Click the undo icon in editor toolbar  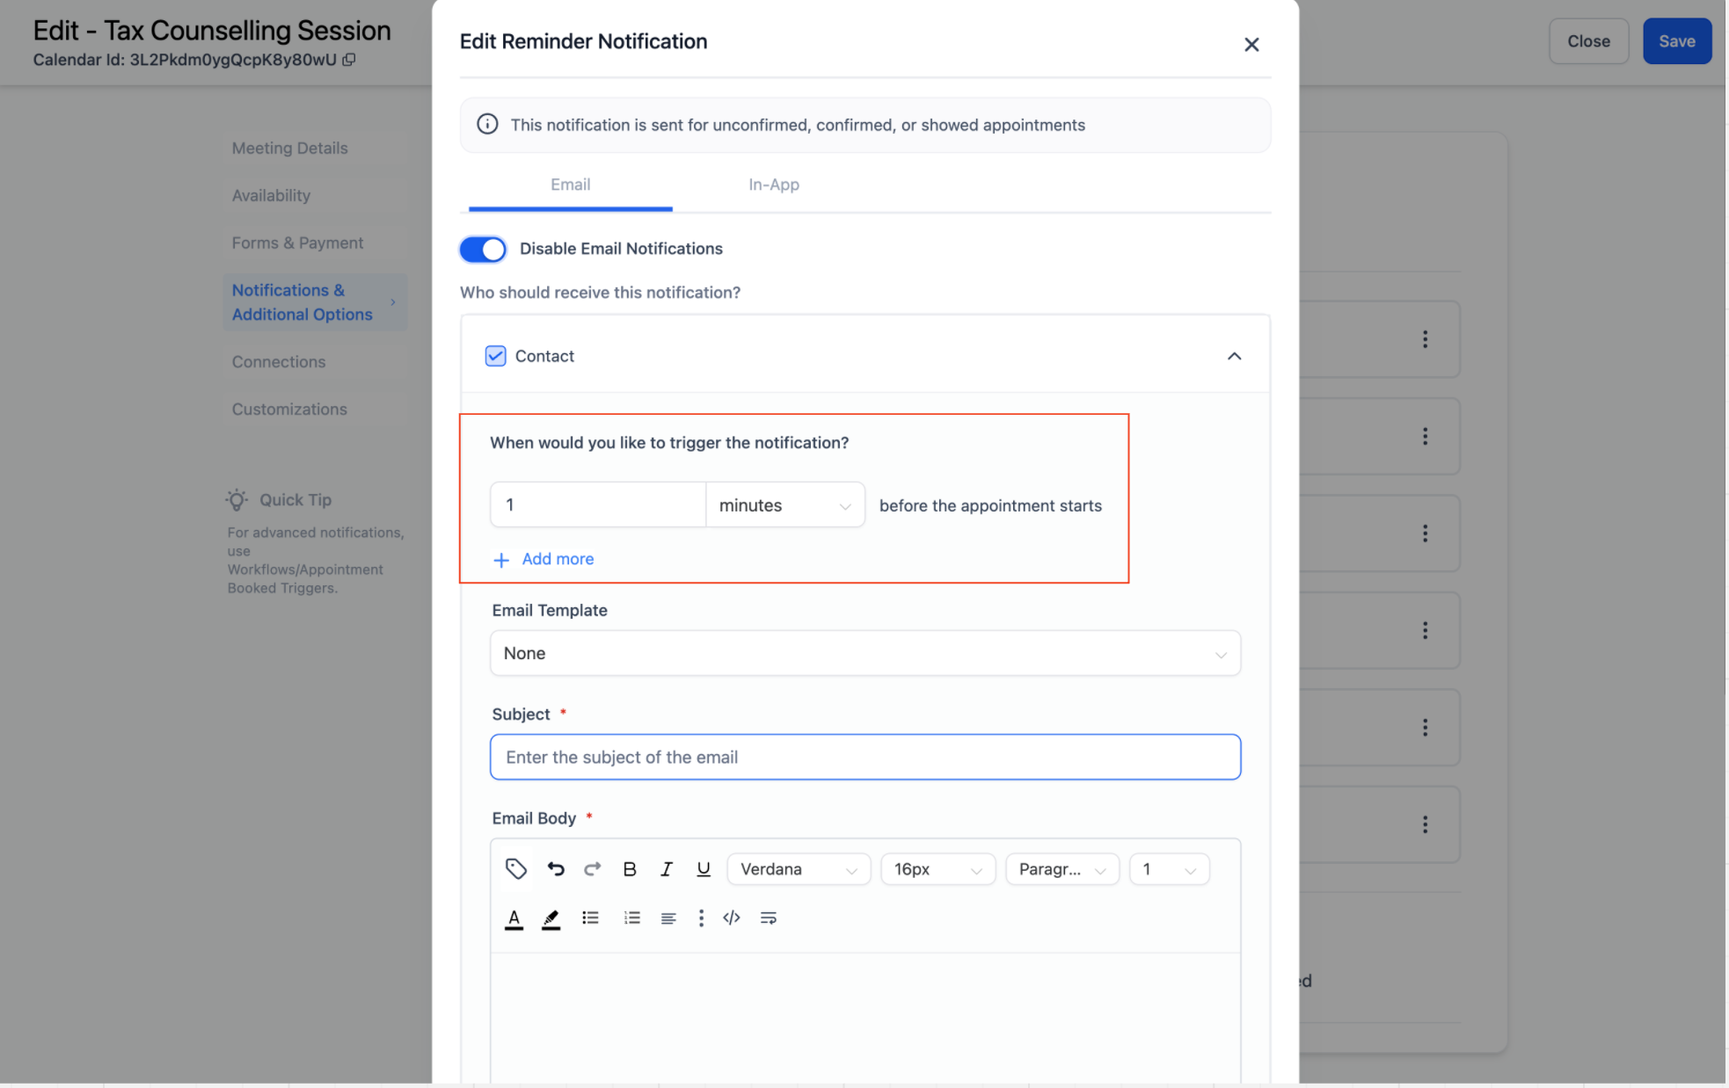pyautogui.click(x=556, y=869)
